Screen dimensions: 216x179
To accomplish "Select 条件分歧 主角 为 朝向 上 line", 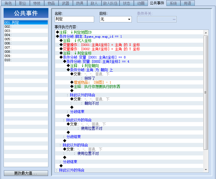I will tap(129, 70).
